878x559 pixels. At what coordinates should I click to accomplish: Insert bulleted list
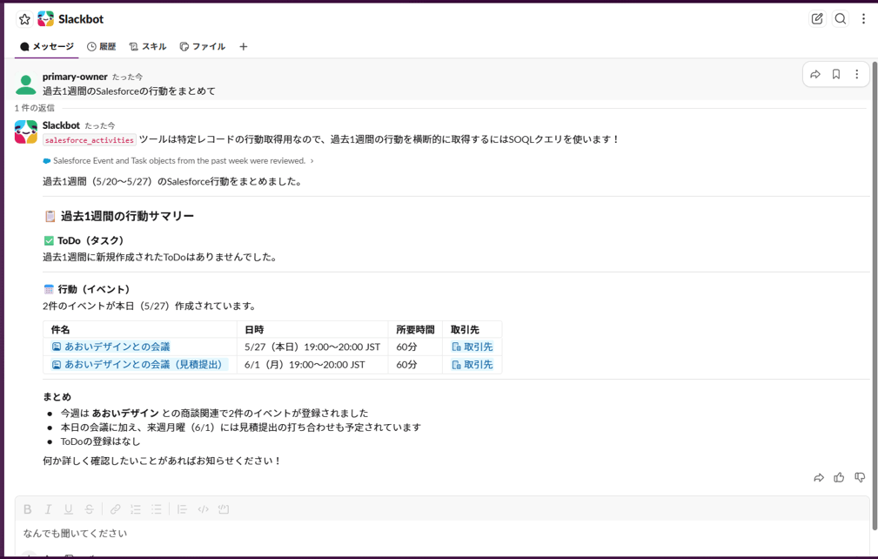coord(157,509)
